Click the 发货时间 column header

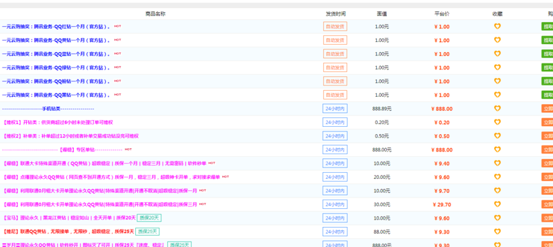[x=336, y=14]
